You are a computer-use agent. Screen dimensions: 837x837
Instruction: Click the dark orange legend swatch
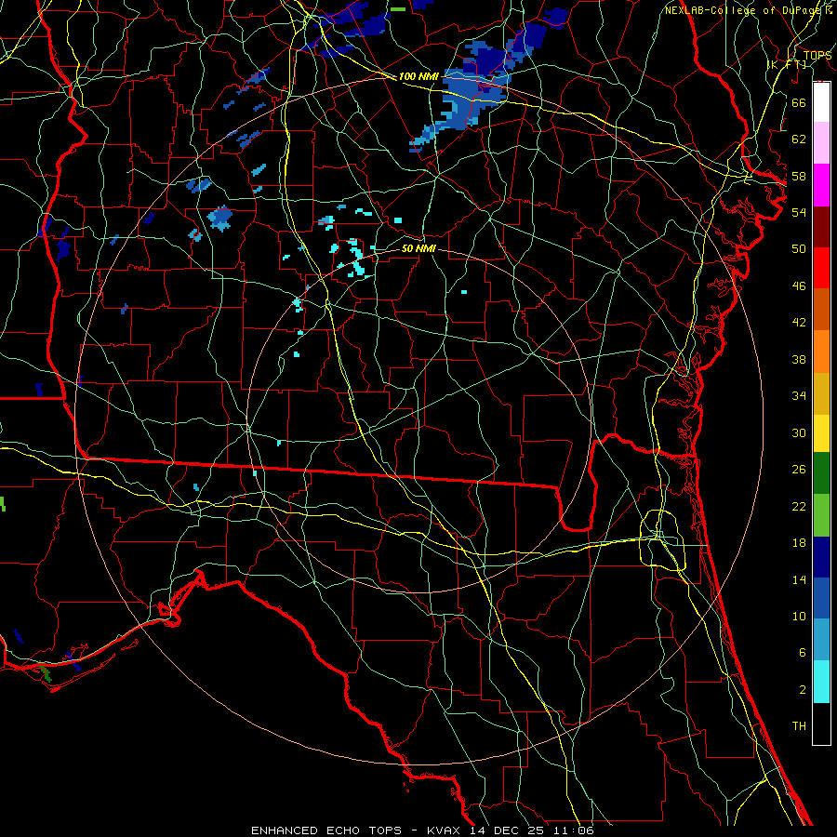(x=821, y=310)
